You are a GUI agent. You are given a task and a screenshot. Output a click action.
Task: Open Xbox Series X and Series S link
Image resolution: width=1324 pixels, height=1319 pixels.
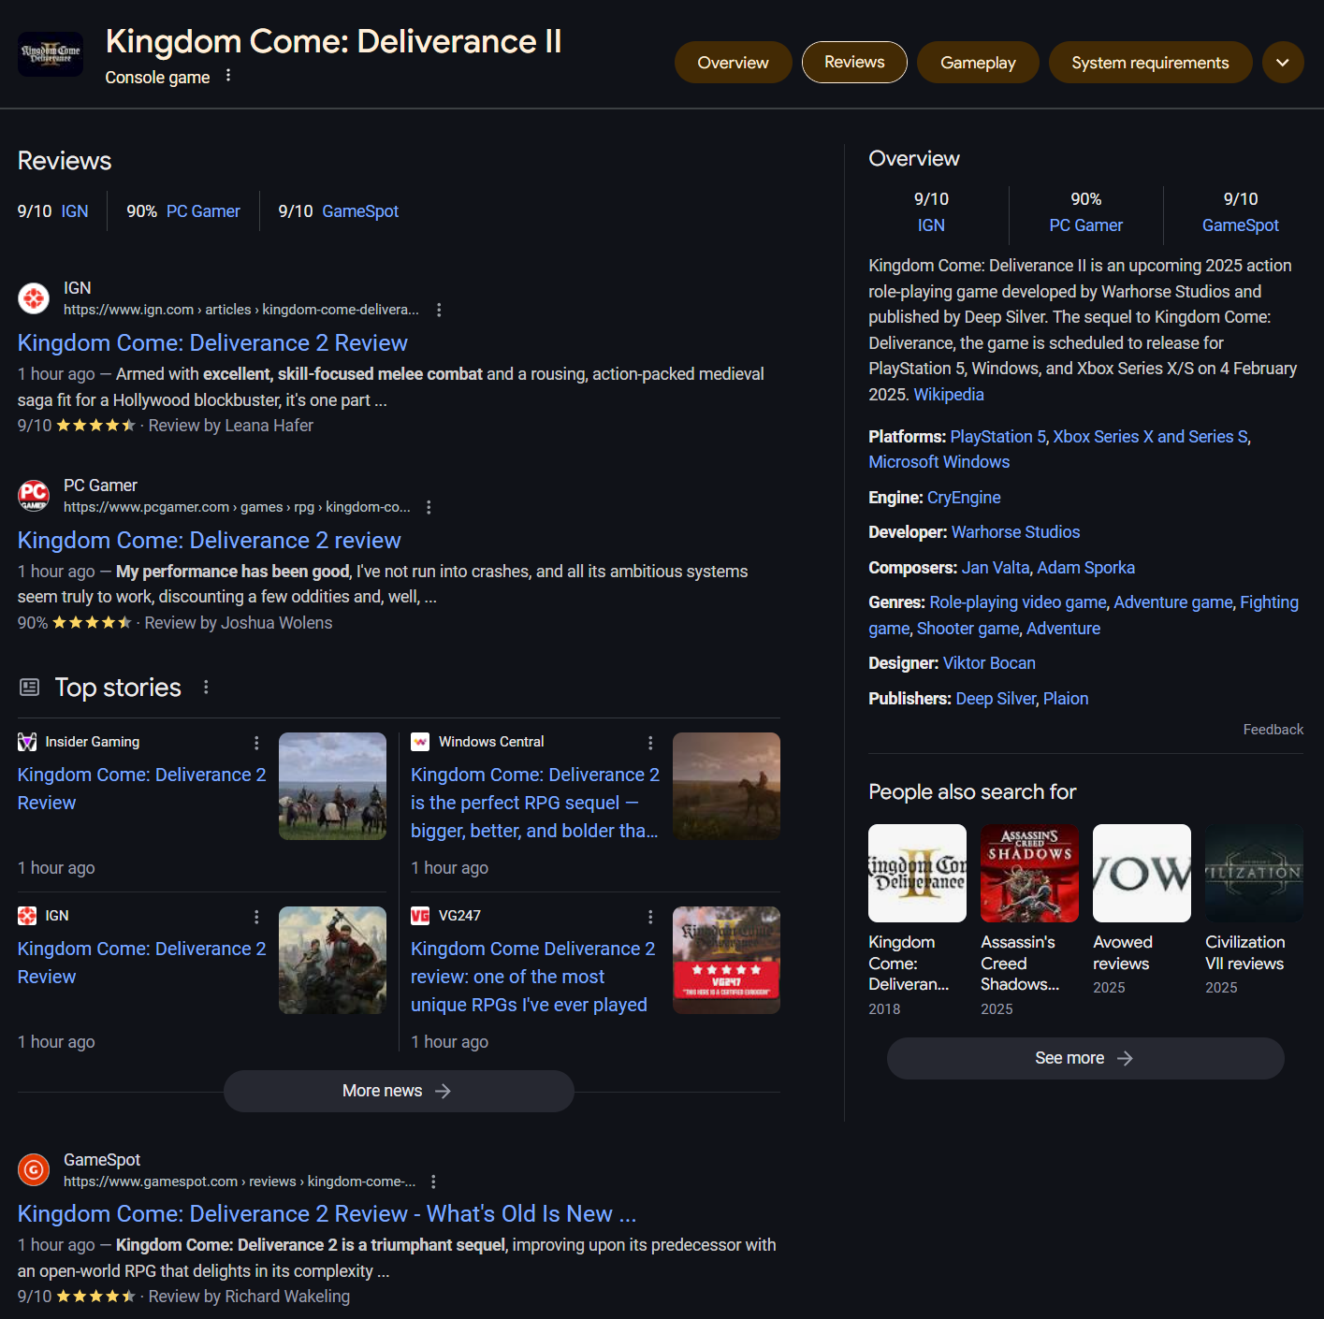coord(1150,437)
